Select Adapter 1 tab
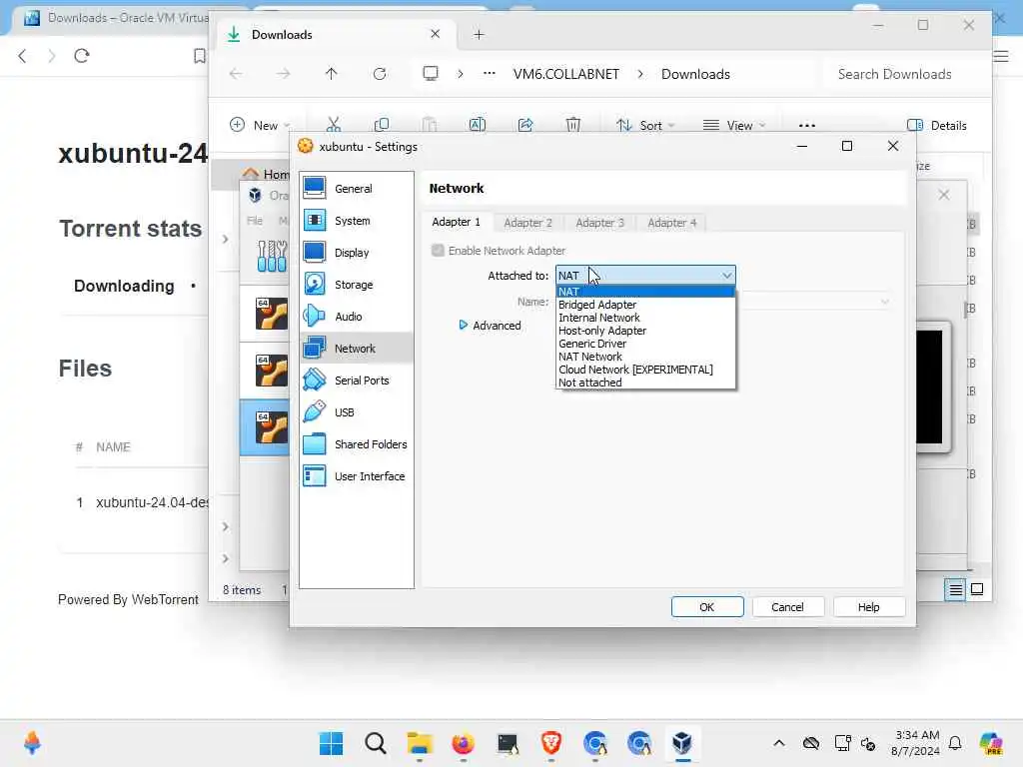The image size is (1023, 767). (x=456, y=222)
